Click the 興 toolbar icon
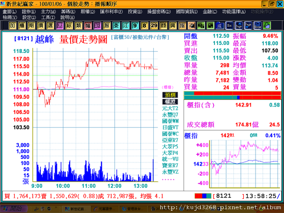 click(173, 26)
